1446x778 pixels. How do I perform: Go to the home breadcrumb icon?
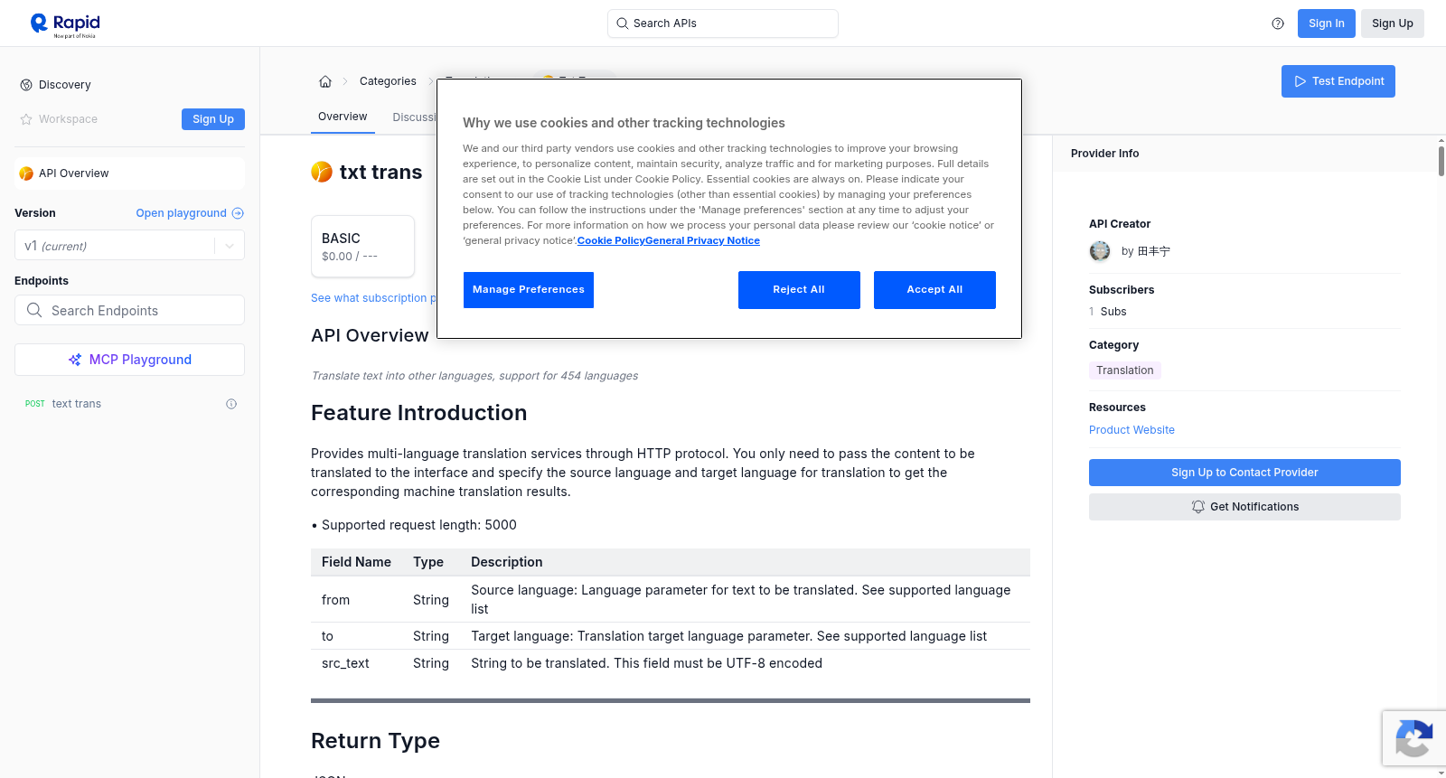click(325, 81)
